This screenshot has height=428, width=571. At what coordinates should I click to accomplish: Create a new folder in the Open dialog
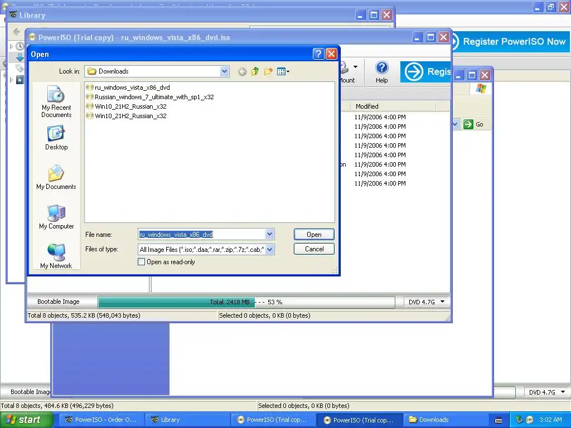[x=268, y=71]
